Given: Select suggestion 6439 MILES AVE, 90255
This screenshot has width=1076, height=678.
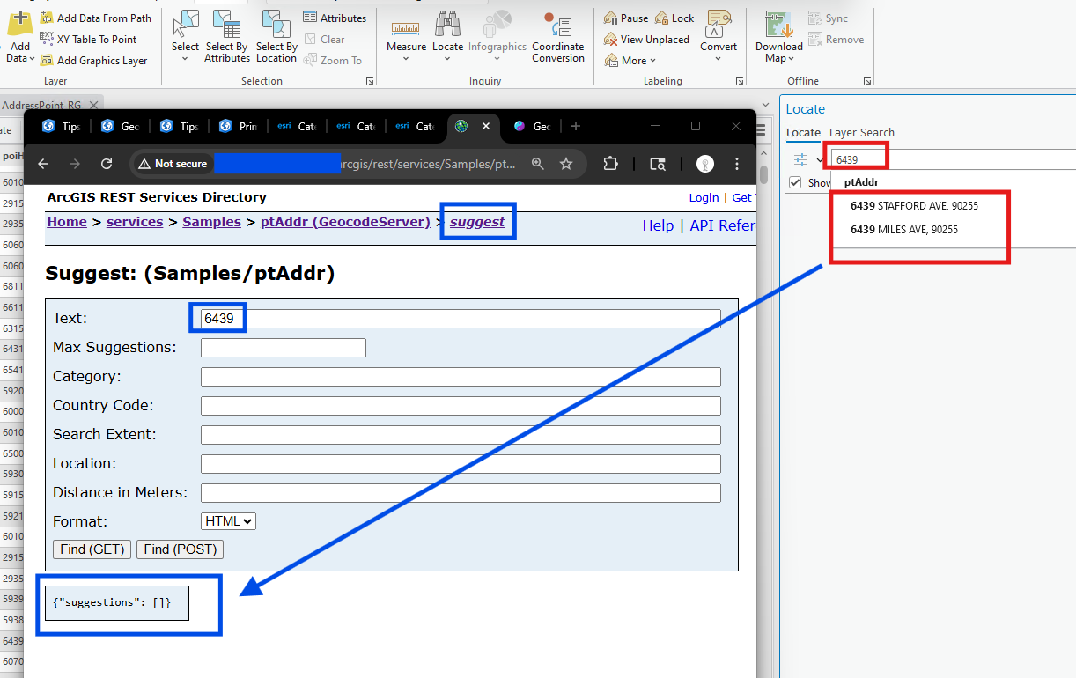Looking at the screenshot, I should point(904,230).
